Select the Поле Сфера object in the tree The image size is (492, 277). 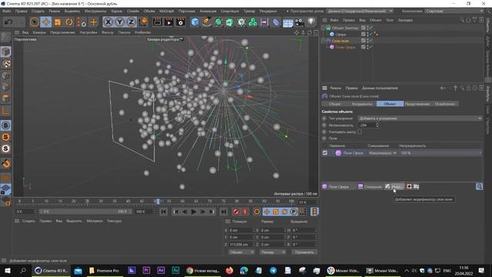point(345,47)
